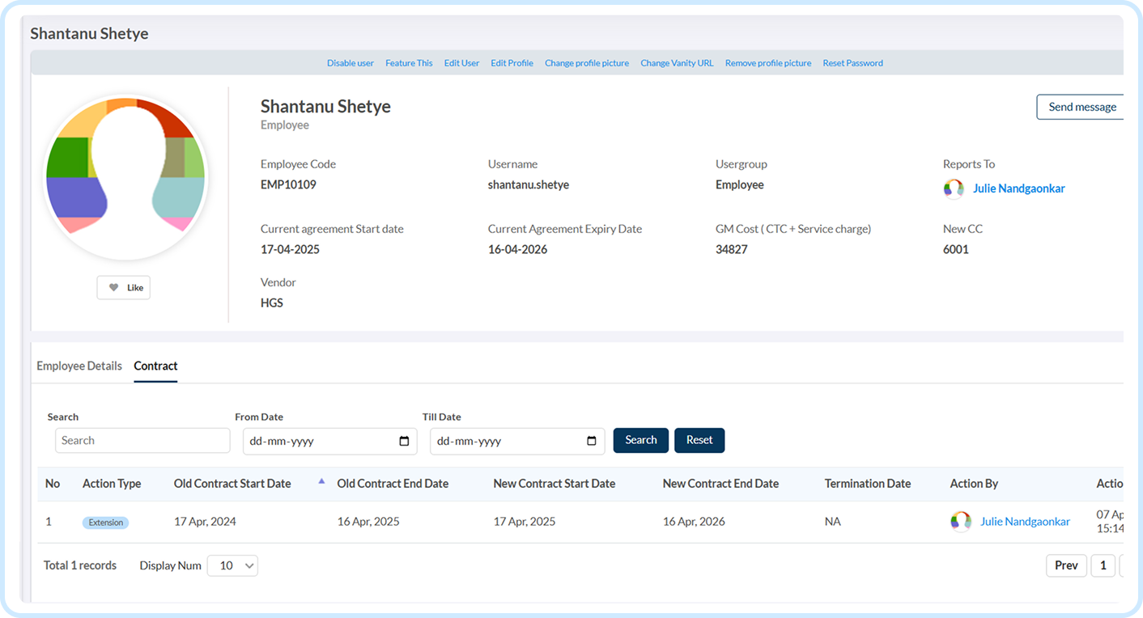1143x618 pixels.
Task: Click the heart icon on Like button
Action: pyautogui.click(x=113, y=288)
